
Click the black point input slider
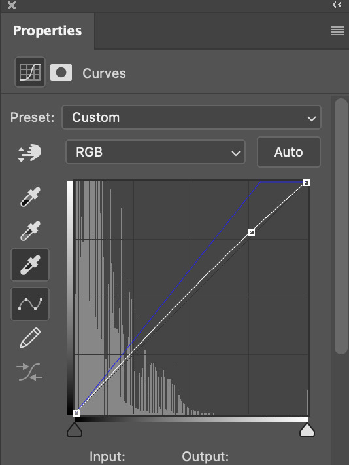pos(75,430)
